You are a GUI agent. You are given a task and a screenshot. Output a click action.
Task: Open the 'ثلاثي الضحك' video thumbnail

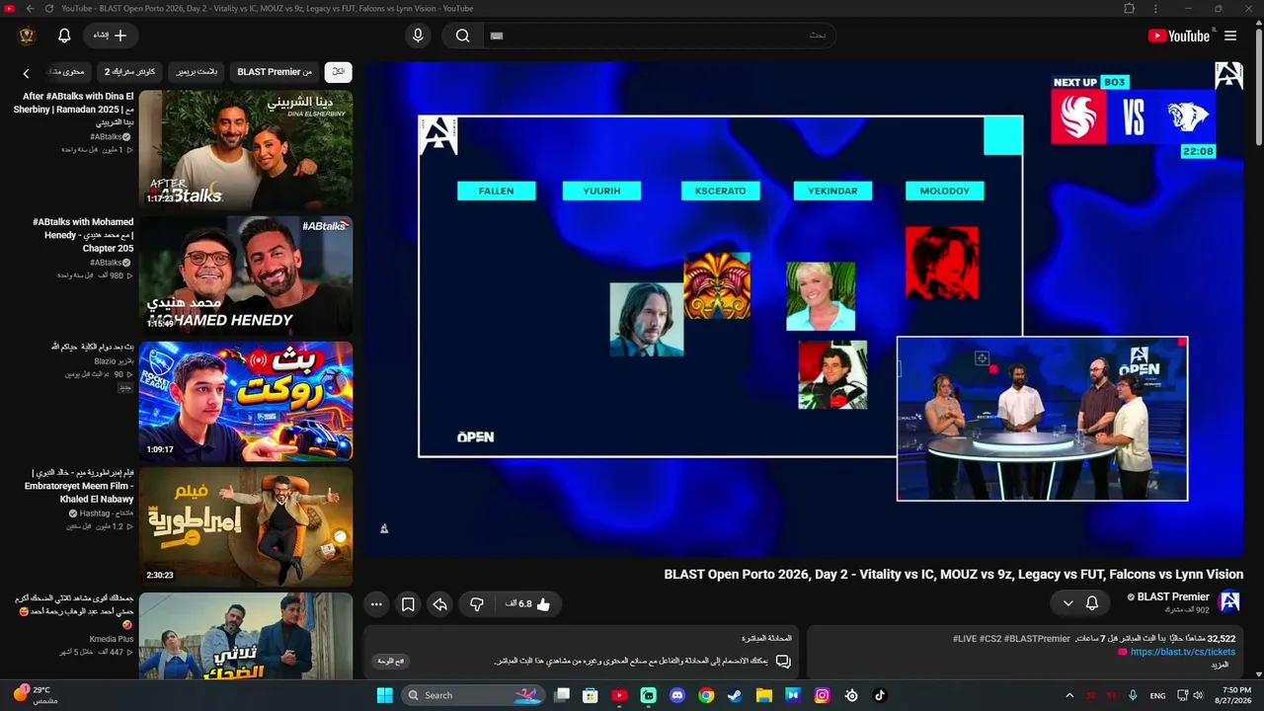[245, 636]
